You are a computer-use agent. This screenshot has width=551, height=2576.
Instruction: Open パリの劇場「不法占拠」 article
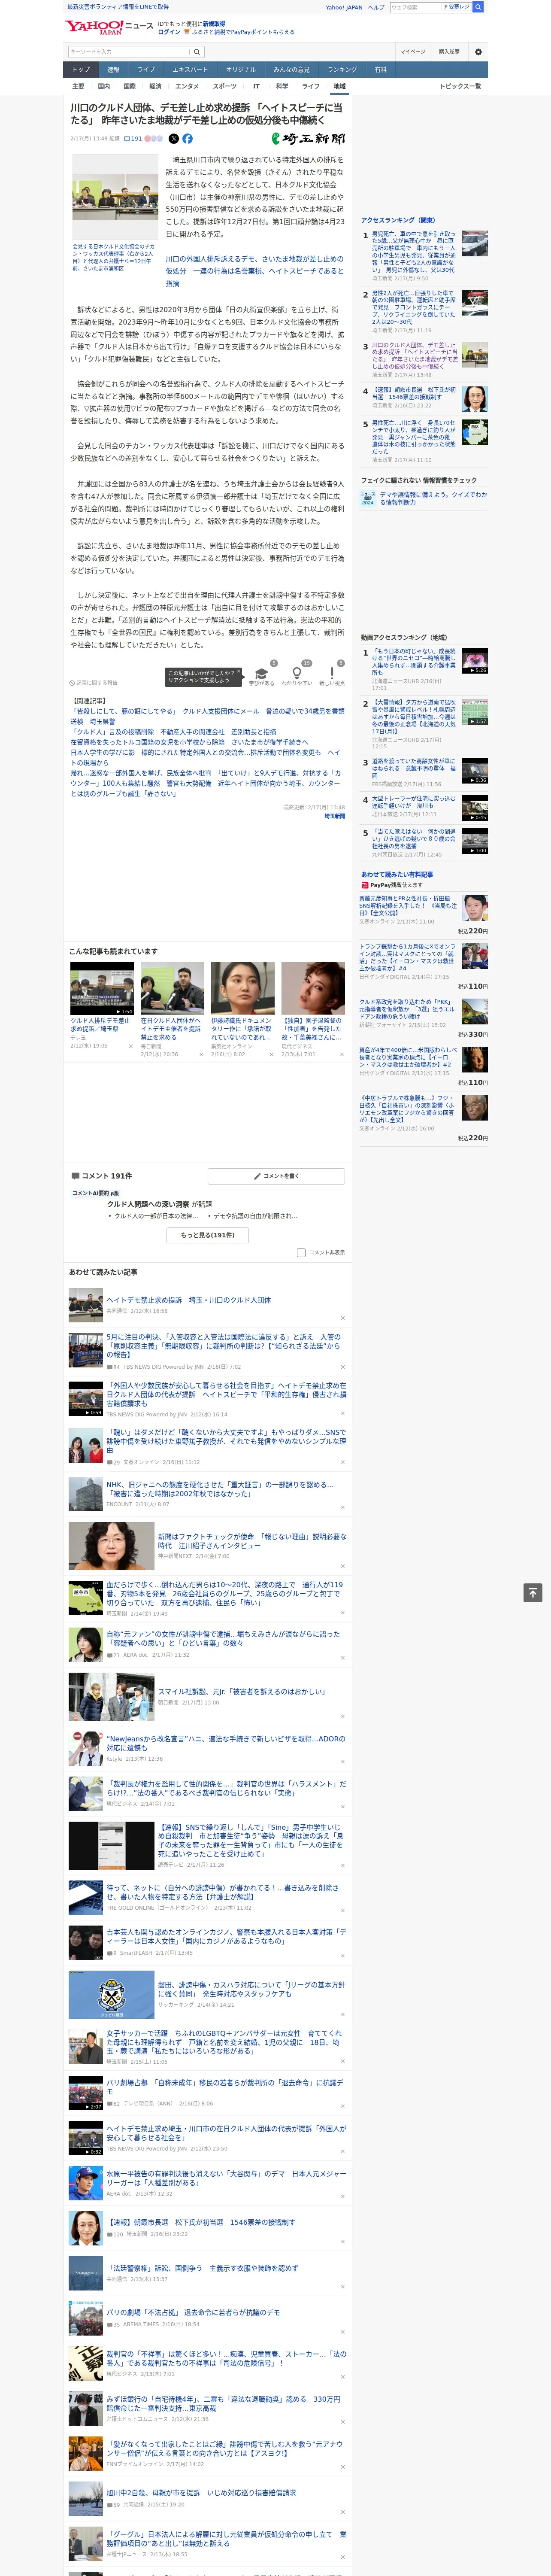click(x=193, y=2312)
